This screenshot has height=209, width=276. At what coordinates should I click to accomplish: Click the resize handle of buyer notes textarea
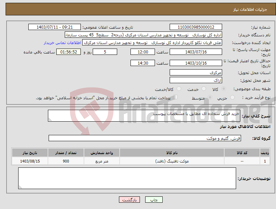20,187
